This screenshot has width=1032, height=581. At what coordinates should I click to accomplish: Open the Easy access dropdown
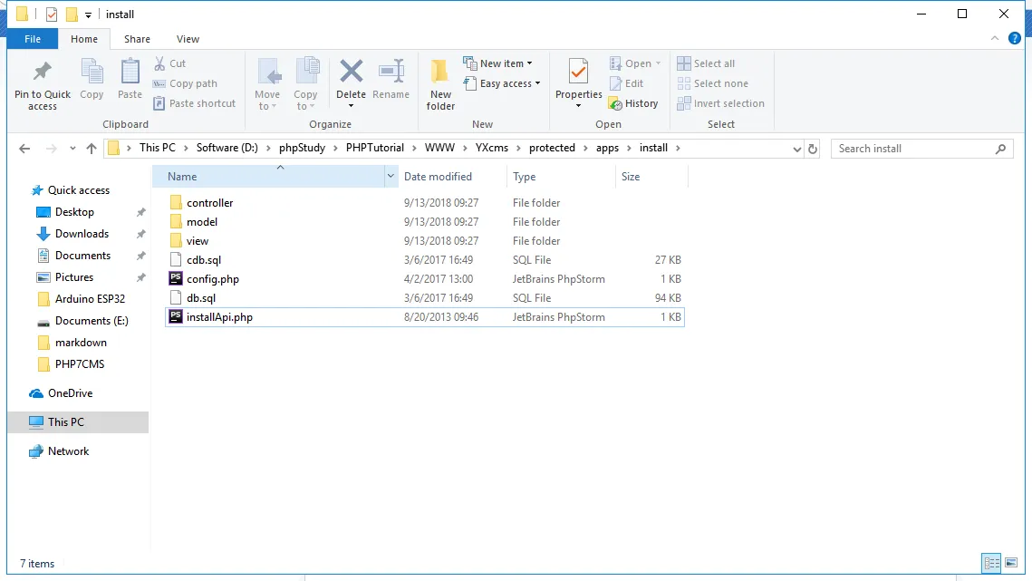pos(501,83)
